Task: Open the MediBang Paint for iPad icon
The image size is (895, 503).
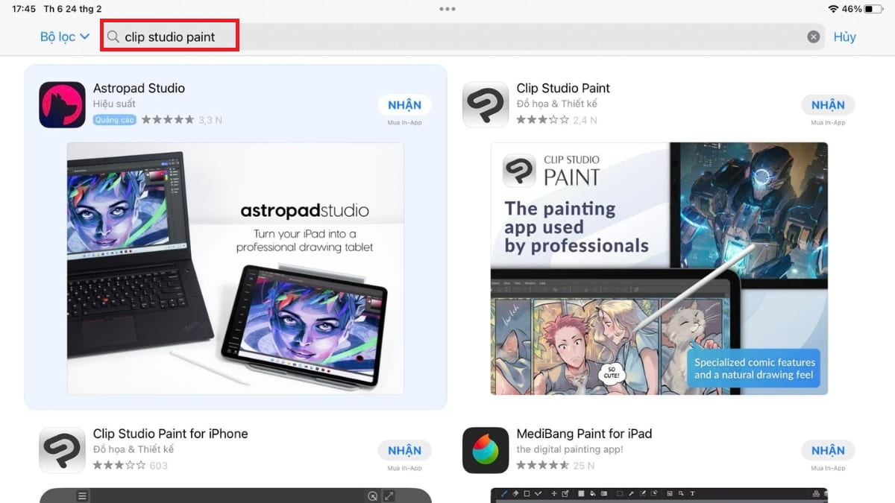Action: click(x=486, y=450)
